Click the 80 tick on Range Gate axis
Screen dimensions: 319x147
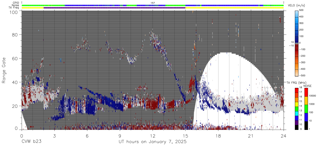[x=15, y=34]
